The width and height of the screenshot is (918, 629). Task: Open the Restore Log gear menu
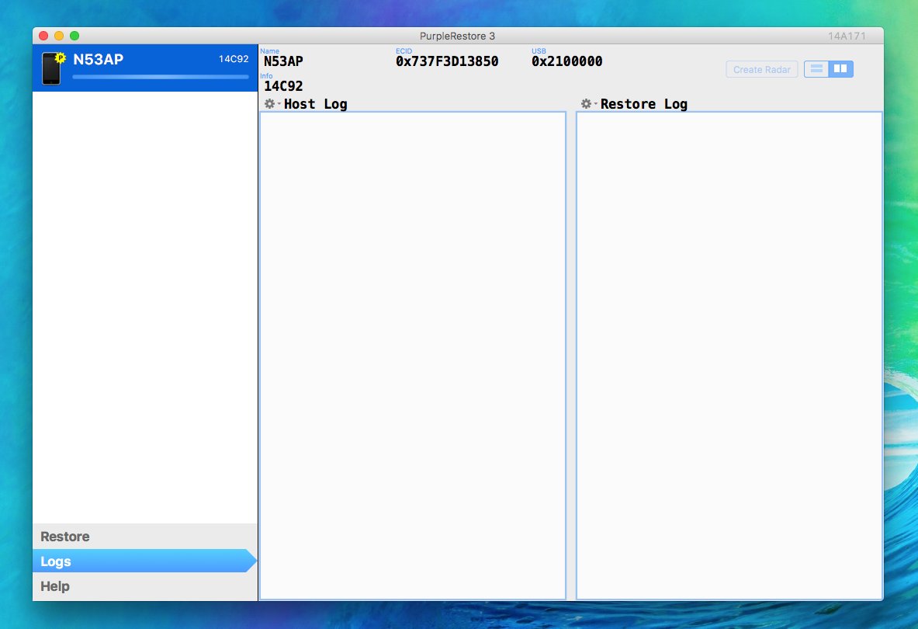coord(587,103)
